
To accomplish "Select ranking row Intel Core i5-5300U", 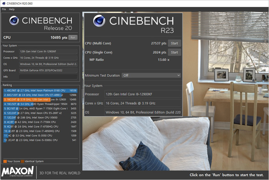I will point(40,140).
